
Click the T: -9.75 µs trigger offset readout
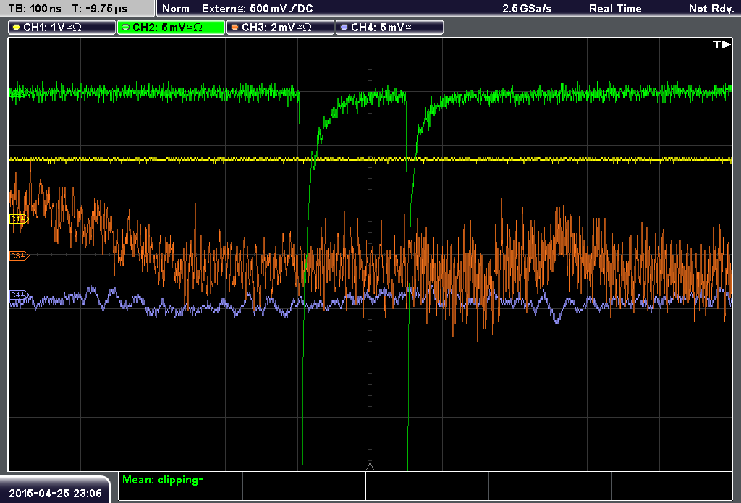click(x=100, y=9)
